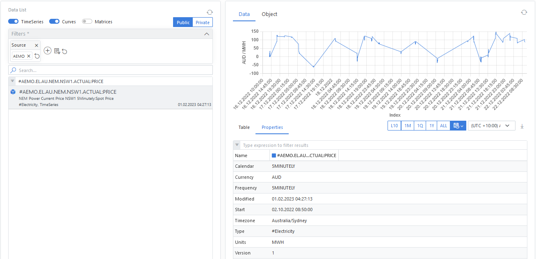Set the chart range to 1M
This screenshot has height=259, width=536.
tap(408, 126)
